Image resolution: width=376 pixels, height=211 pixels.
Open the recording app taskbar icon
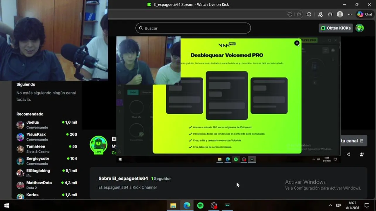pos(214,205)
